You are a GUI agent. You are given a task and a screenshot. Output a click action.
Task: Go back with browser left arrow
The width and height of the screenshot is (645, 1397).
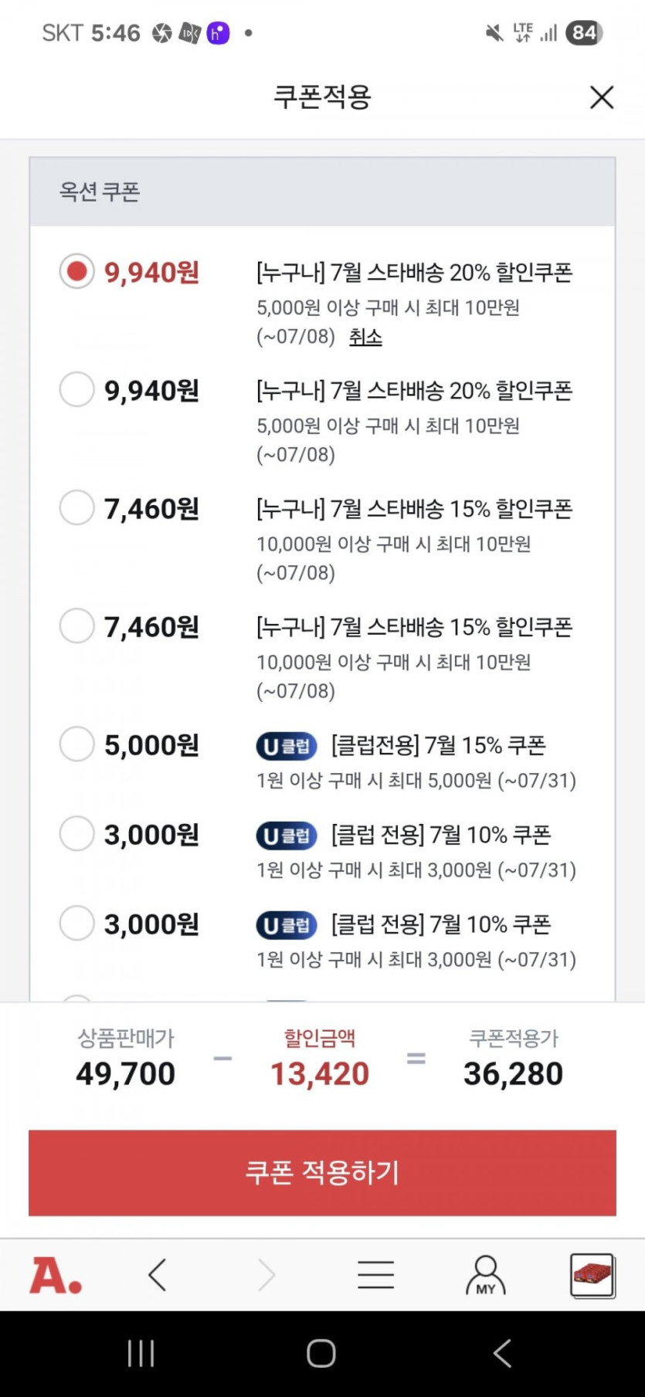tap(158, 1275)
